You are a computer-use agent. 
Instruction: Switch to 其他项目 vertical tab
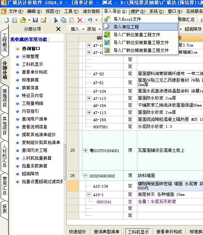5,125
